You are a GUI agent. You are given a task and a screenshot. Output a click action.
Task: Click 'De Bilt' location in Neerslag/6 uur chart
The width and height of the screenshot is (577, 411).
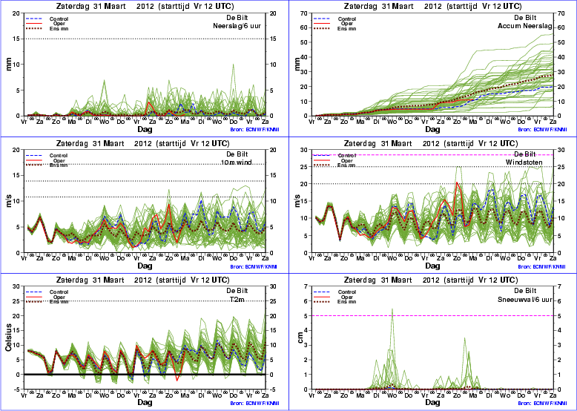(237, 18)
